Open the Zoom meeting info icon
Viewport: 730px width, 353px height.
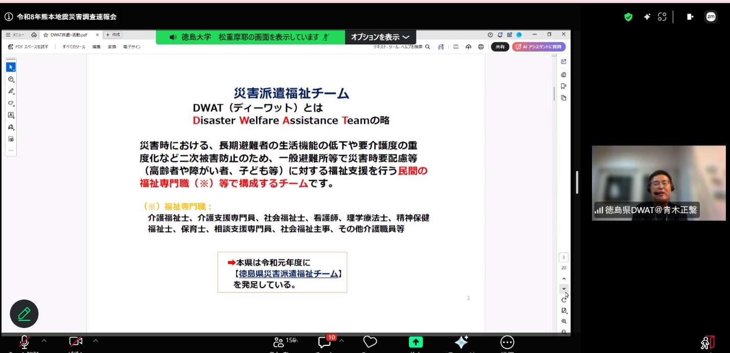pyautogui.click(x=8, y=17)
